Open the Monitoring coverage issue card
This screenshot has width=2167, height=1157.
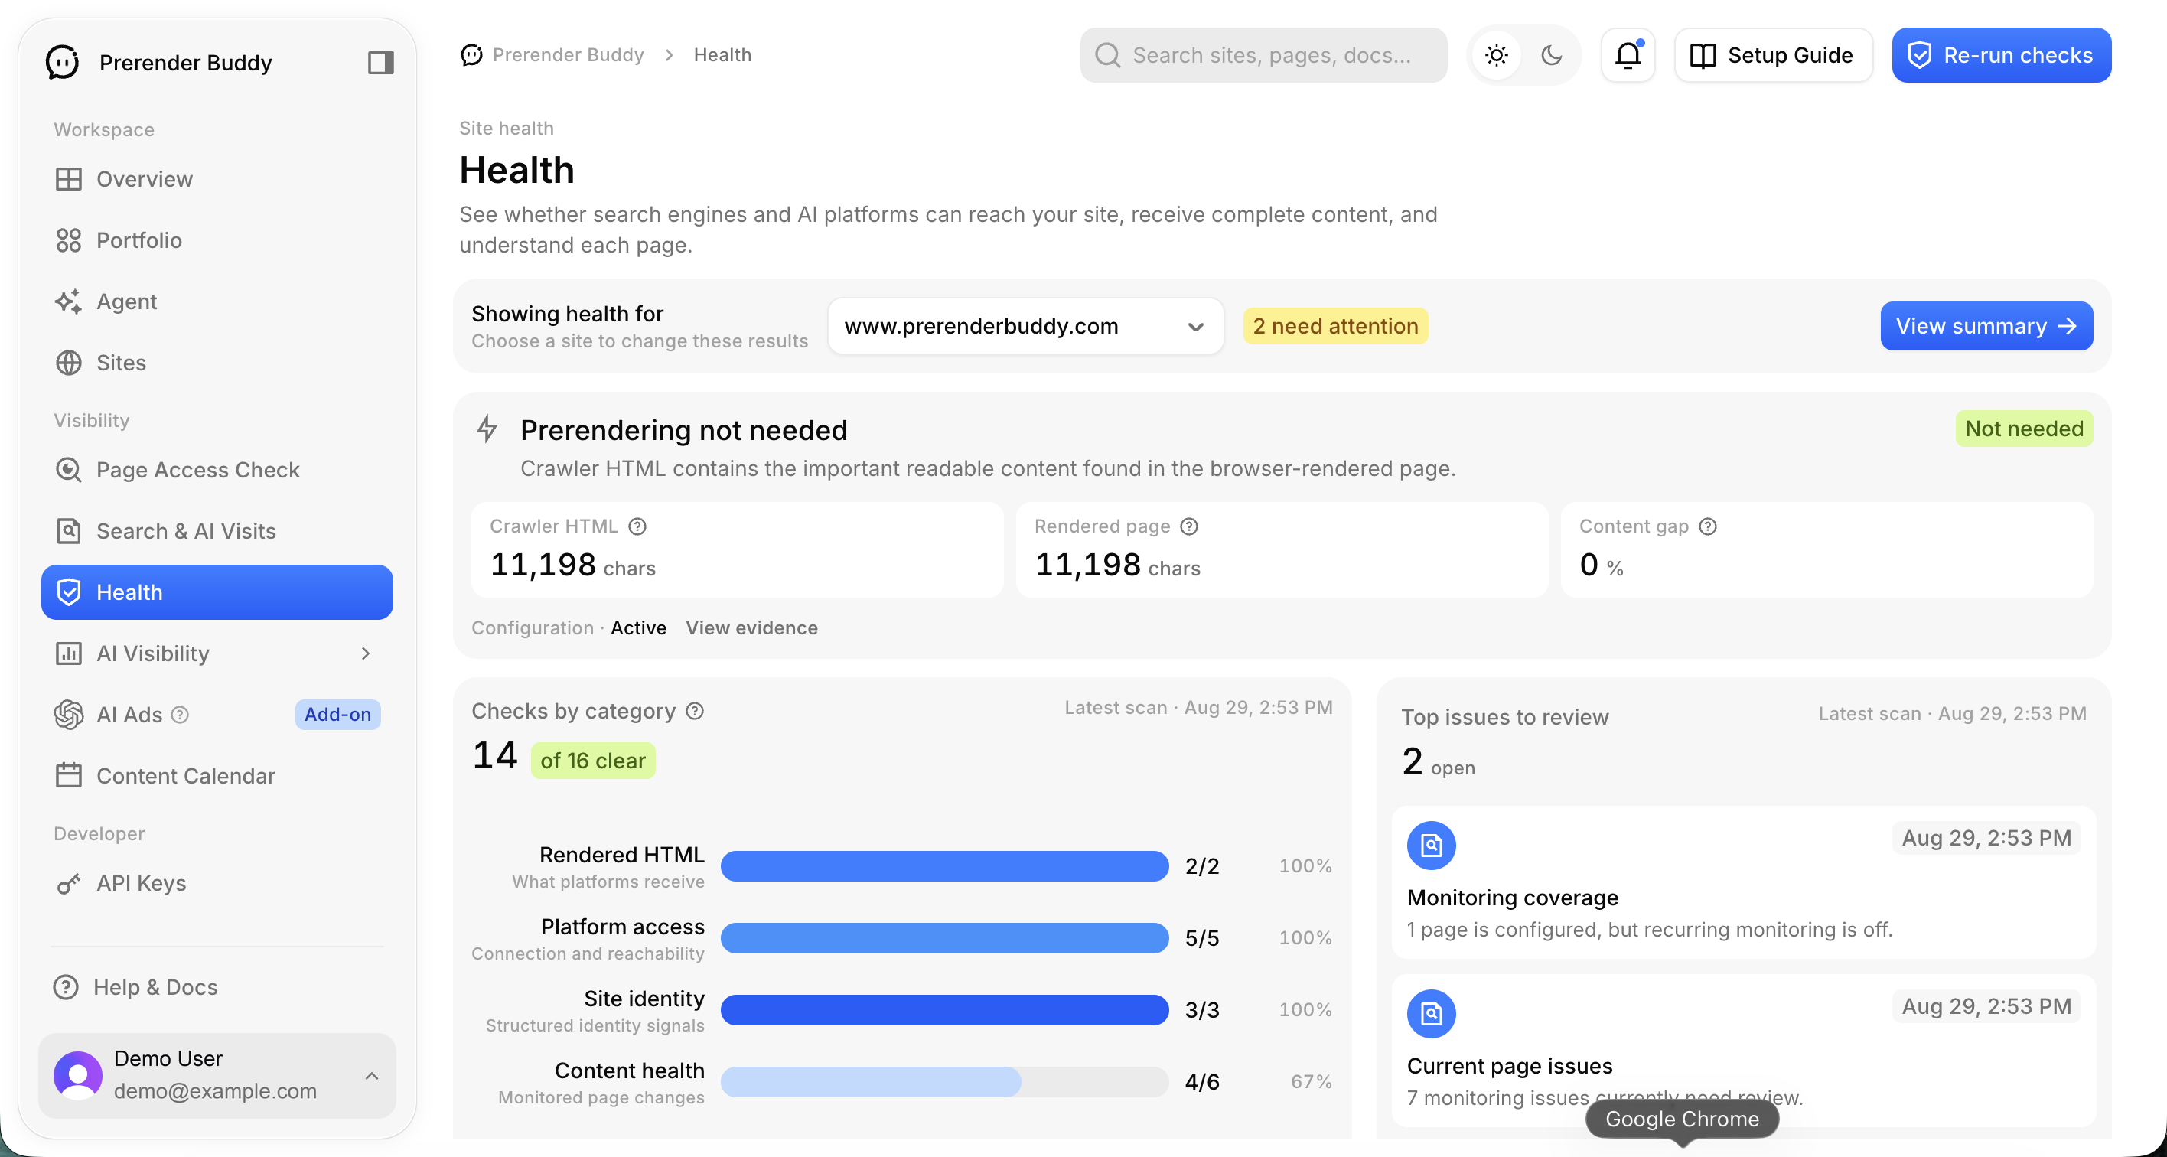1743,882
